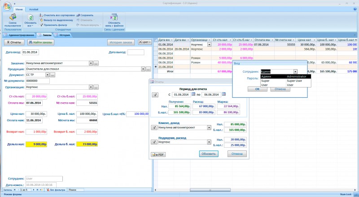Click the Подрядчик, расход filter funnel
This screenshot has width=359, height=197.
pos(154,142)
